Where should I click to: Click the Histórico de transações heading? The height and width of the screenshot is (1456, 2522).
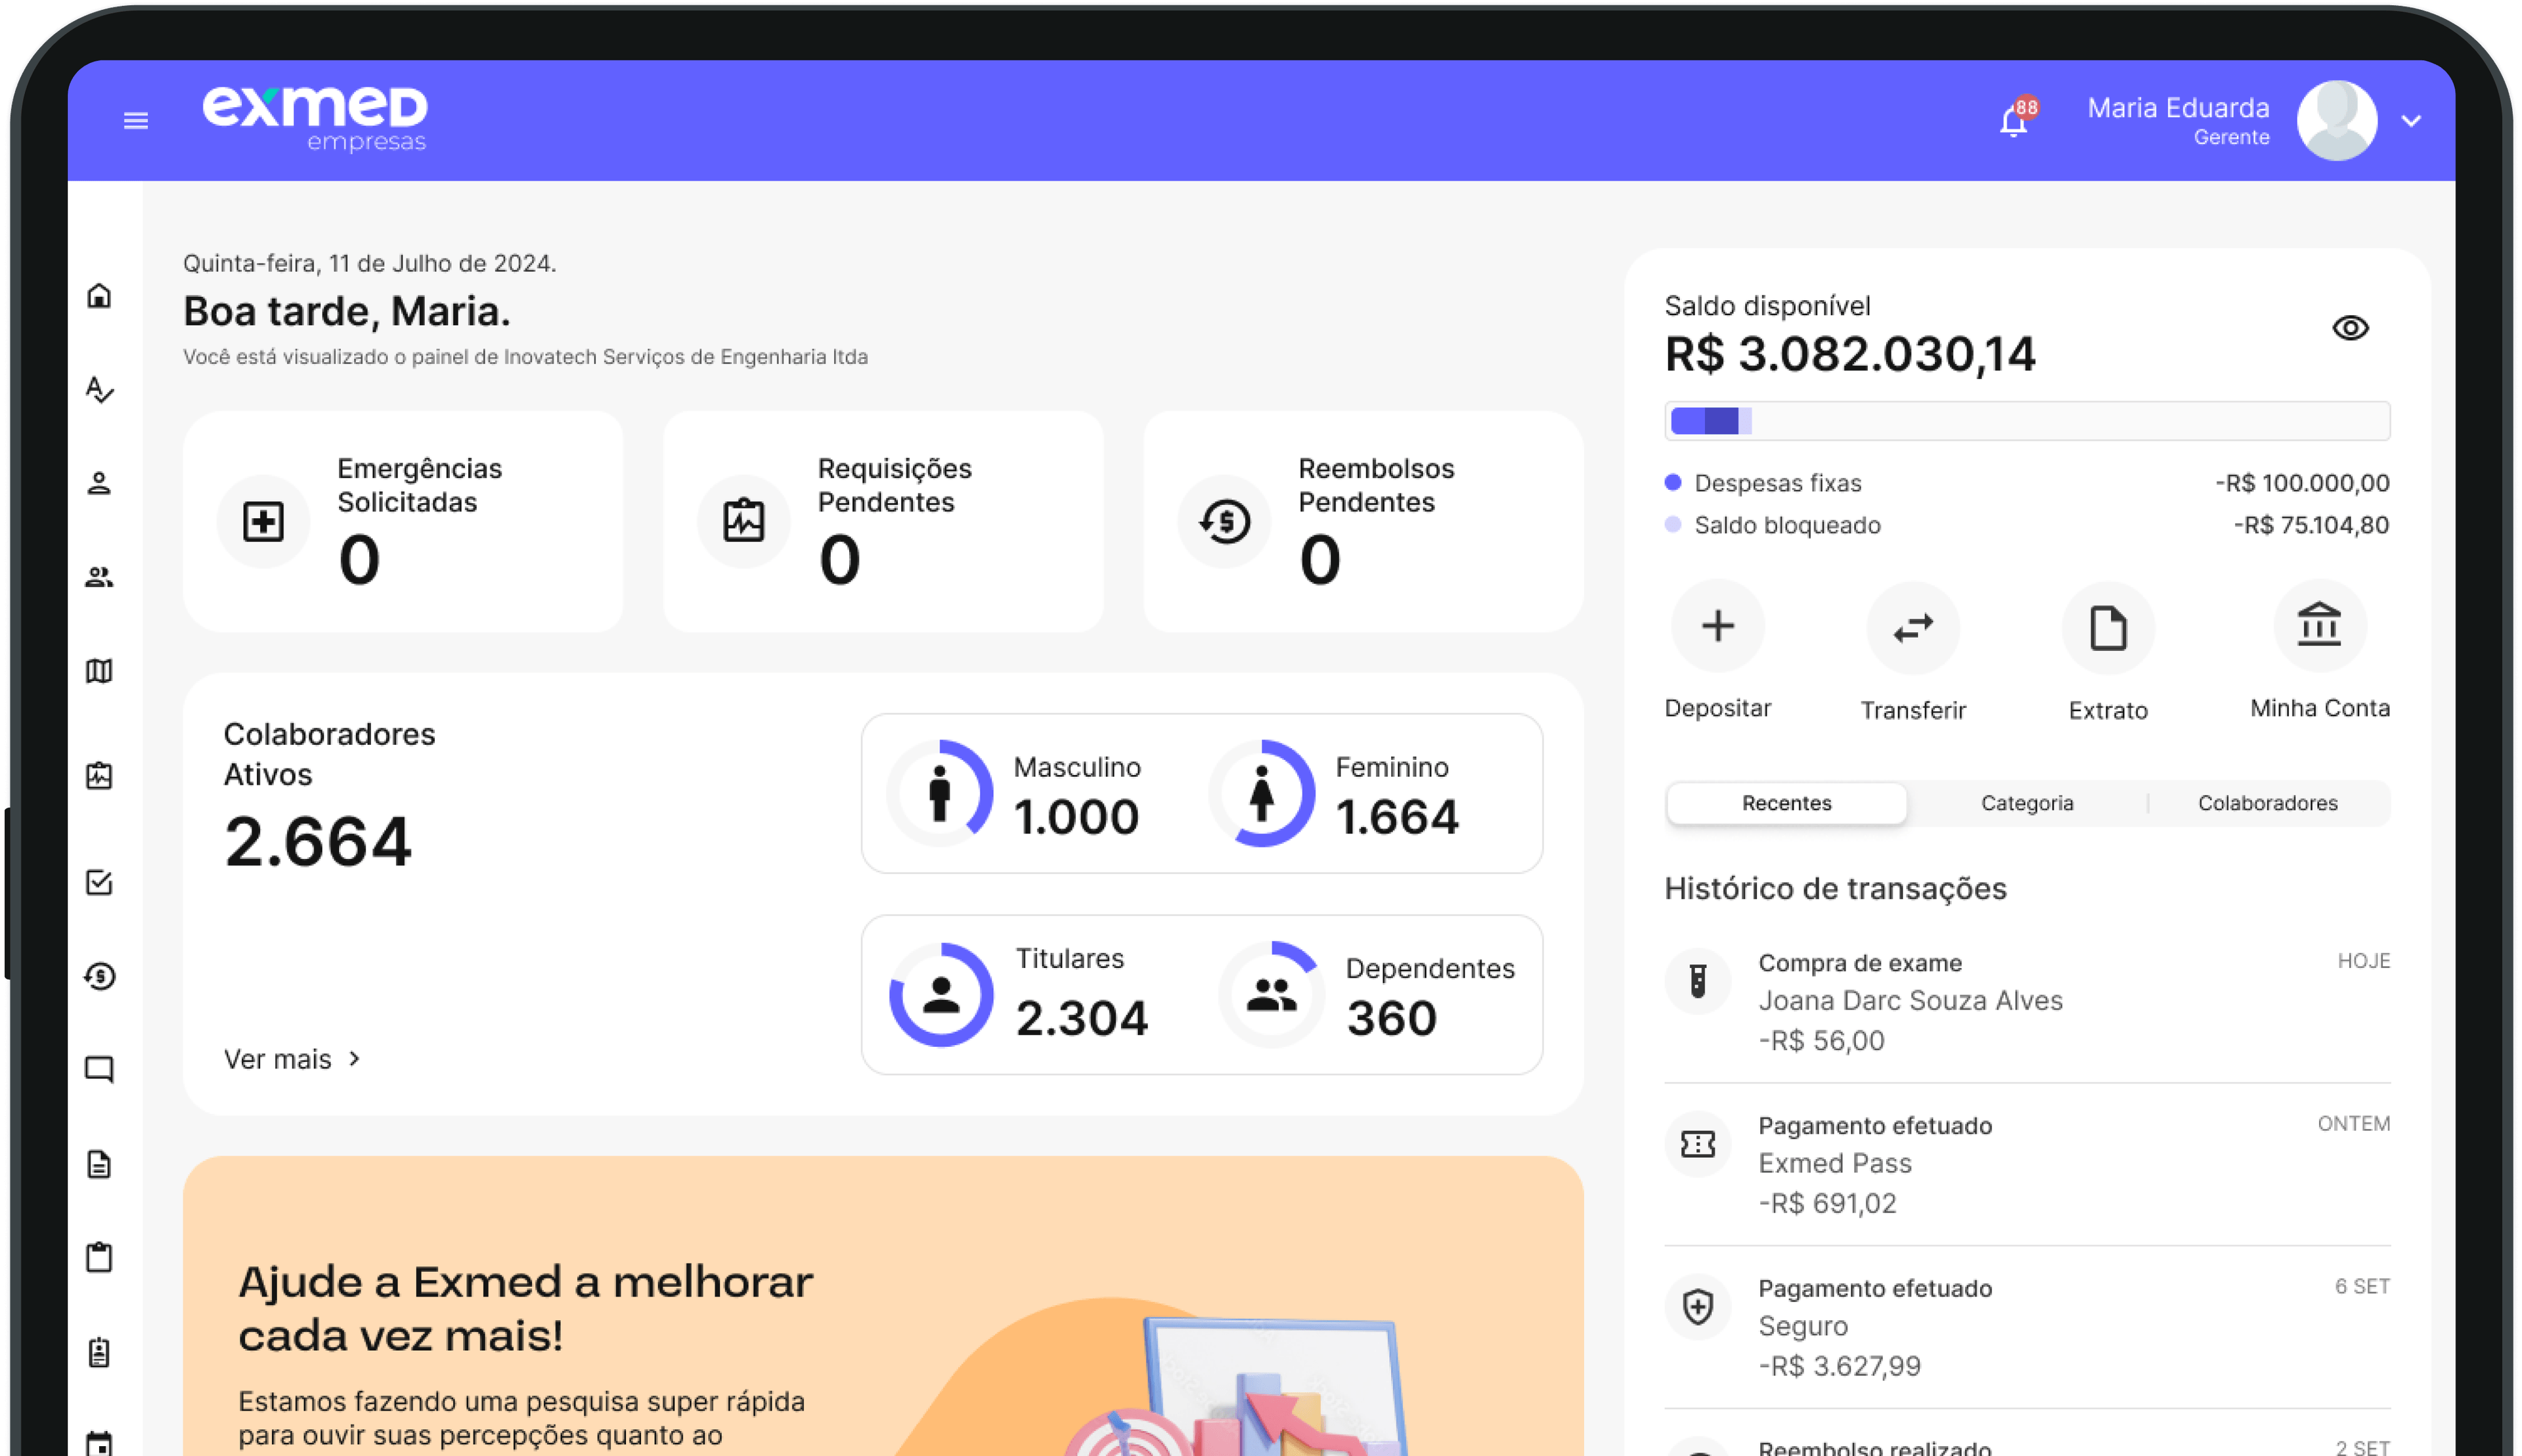[x=1835, y=888]
